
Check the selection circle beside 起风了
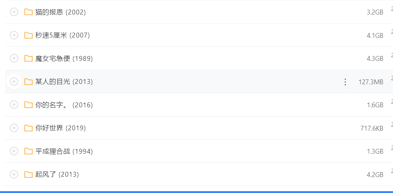click(14, 174)
